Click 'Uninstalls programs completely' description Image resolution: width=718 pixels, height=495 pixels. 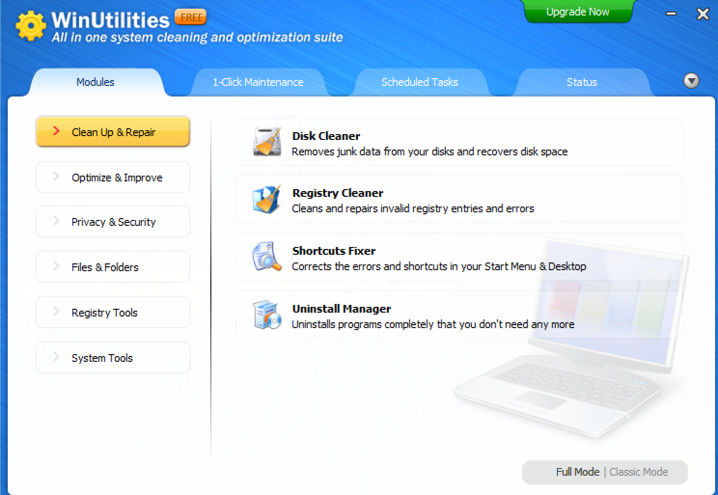click(x=433, y=324)
